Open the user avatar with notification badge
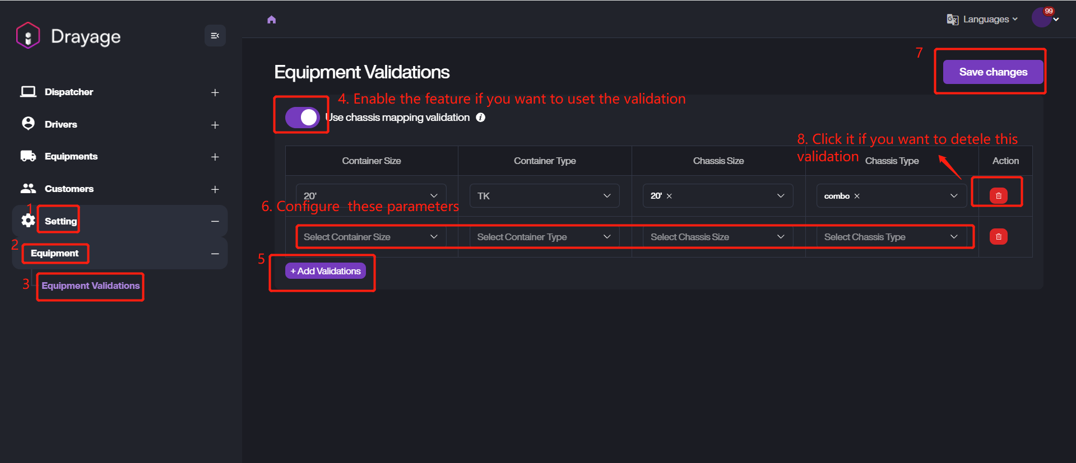The image size is (1076, 463). pyautogui.click(x=1042, y=18)
